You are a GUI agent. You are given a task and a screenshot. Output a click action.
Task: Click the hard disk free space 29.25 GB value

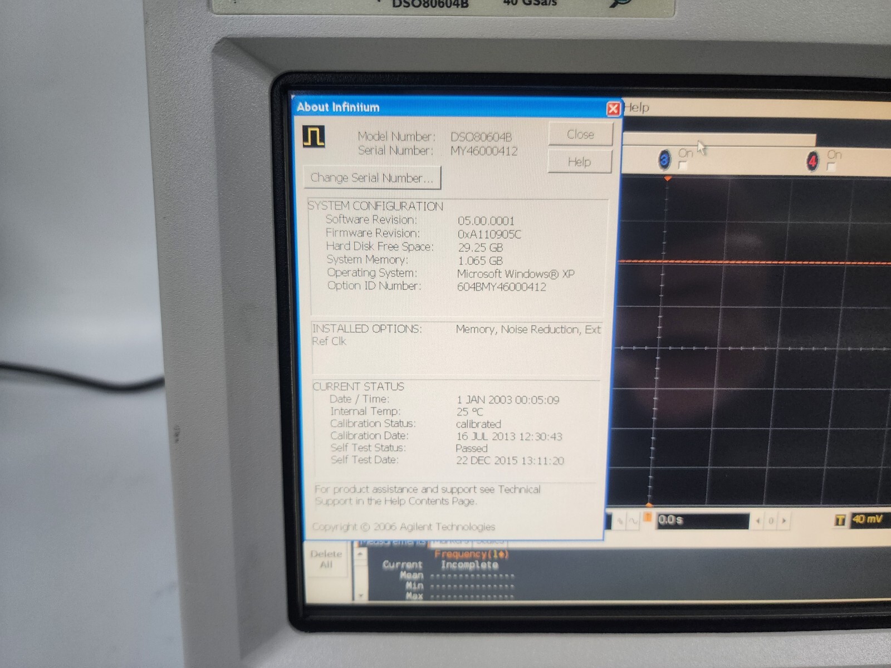pyautogui.click(x=481, y=248)
